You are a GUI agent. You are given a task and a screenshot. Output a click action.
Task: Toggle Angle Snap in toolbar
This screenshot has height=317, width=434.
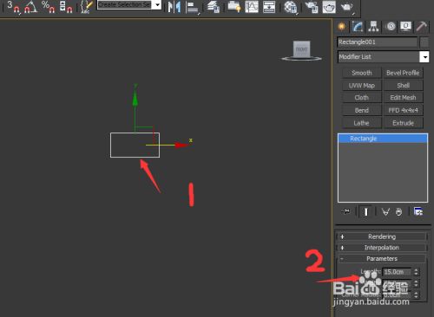coord(30,6)
